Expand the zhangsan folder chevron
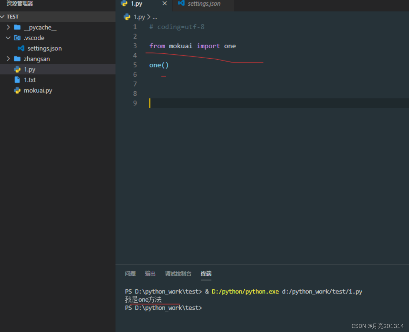409x332 pixels. point(8,59)
